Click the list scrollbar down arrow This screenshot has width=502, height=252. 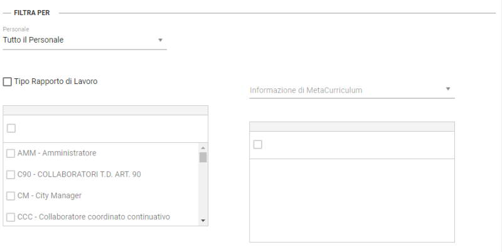click(x=203, y=221)
